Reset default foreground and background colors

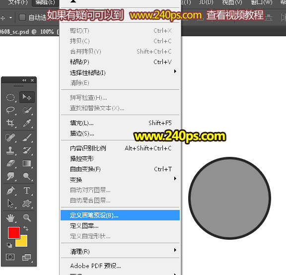(x=9, y=245)
